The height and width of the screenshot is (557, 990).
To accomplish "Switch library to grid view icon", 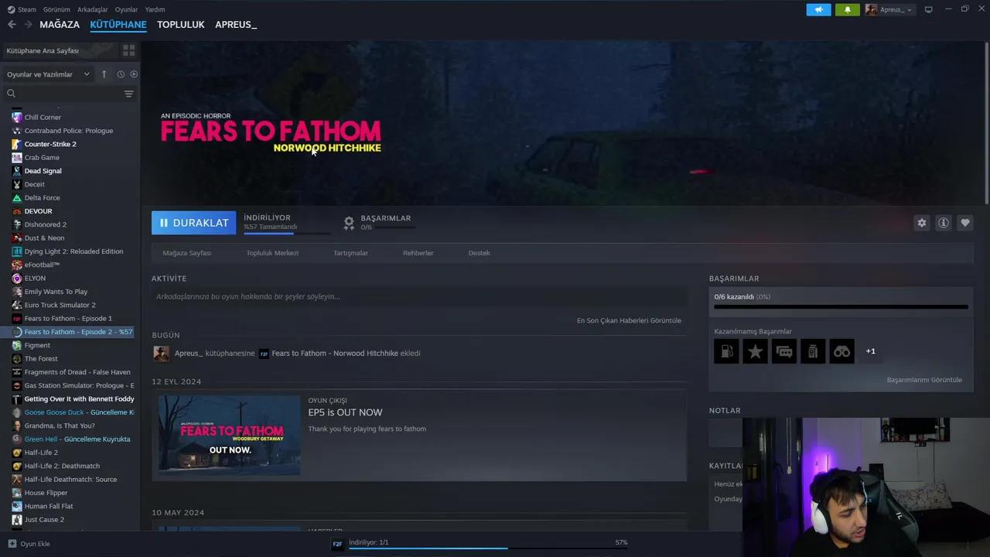I will 128,50.
